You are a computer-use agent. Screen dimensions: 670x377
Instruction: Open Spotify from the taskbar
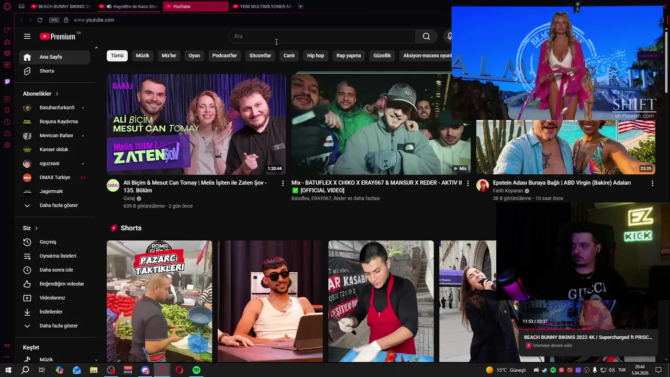[x=196, y=370]
